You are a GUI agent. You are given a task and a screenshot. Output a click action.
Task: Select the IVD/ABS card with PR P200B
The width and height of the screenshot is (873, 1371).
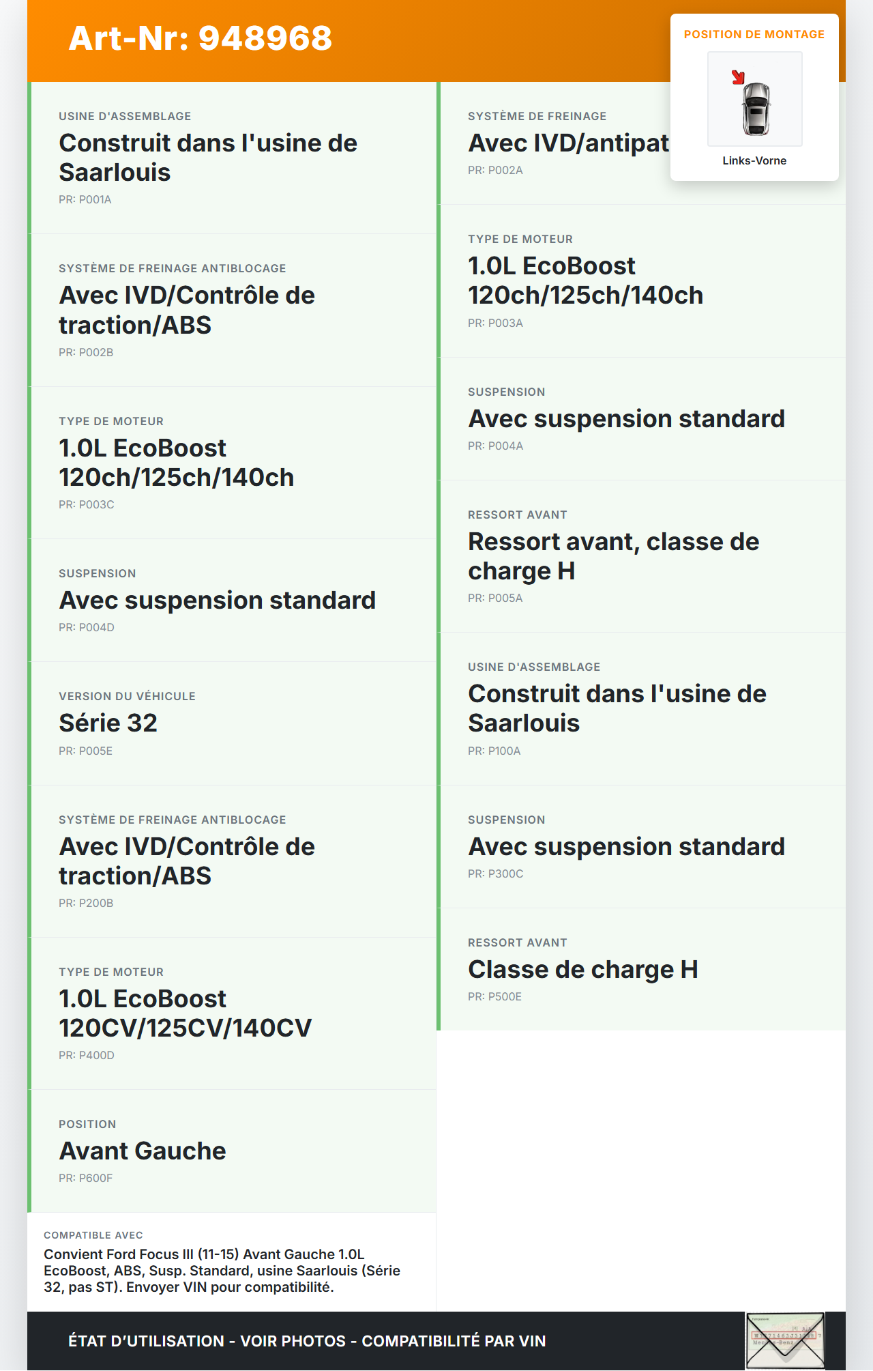click(x=232, y=861)
